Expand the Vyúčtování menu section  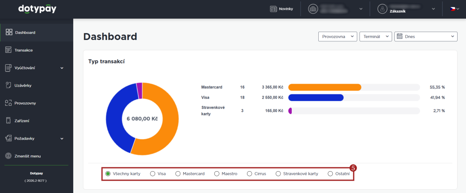click(x=62, y=68)
